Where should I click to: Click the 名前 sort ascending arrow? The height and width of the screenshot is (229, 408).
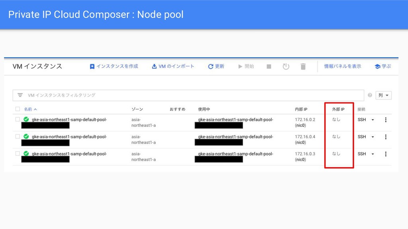click(35, 109)
